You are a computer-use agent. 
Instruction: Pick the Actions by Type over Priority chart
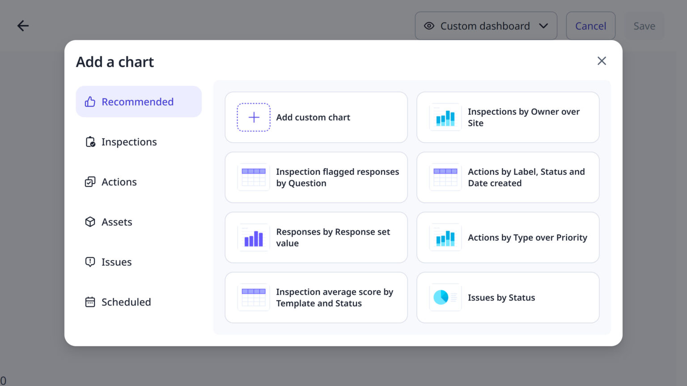(508, 238)
